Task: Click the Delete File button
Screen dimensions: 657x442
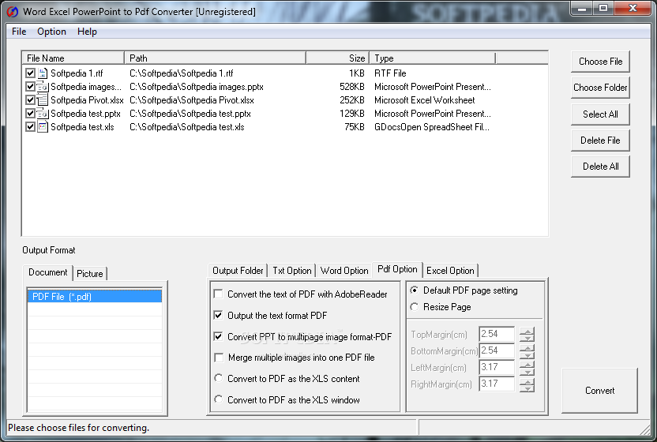Action: click(x=600, y=140)
